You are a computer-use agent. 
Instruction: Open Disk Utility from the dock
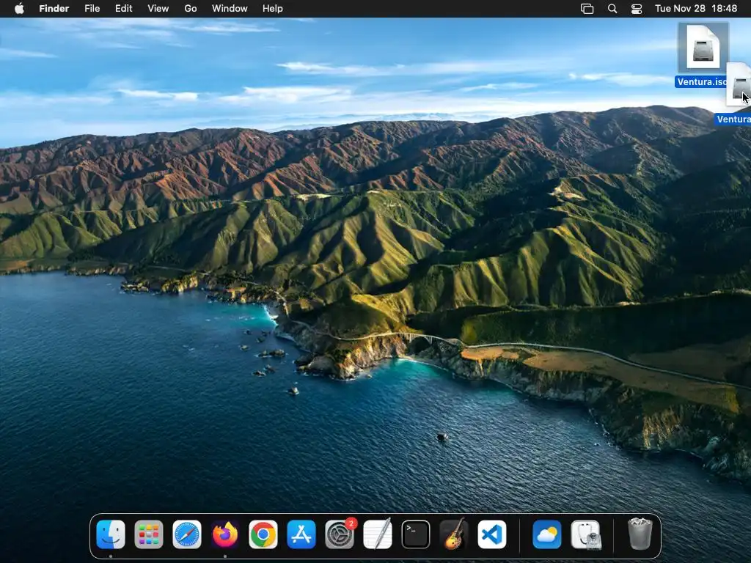point(585,534)
